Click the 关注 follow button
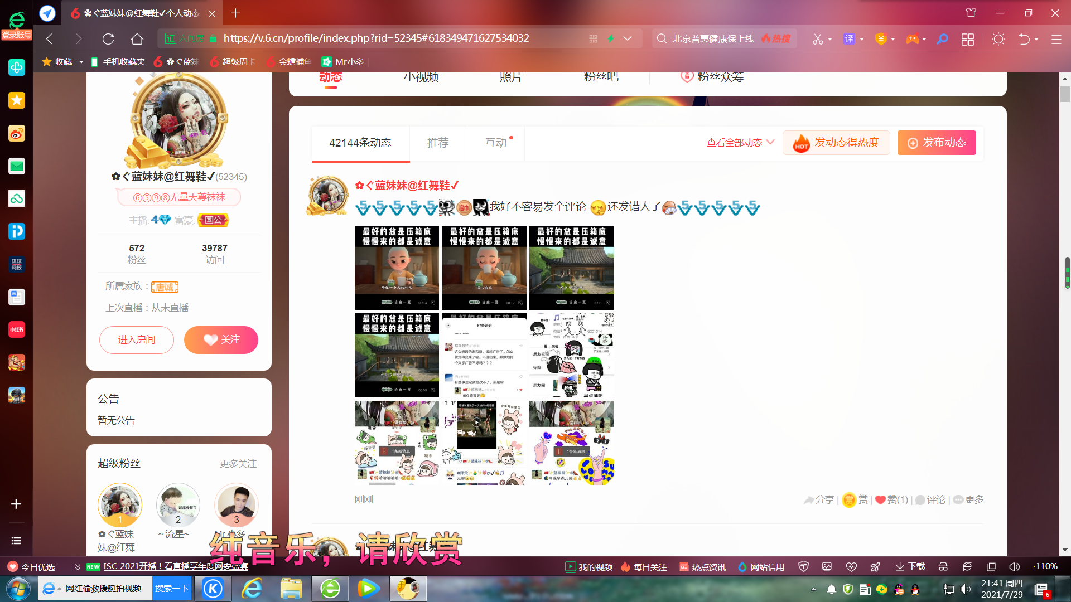1071x602 pixels. (221, 340)
